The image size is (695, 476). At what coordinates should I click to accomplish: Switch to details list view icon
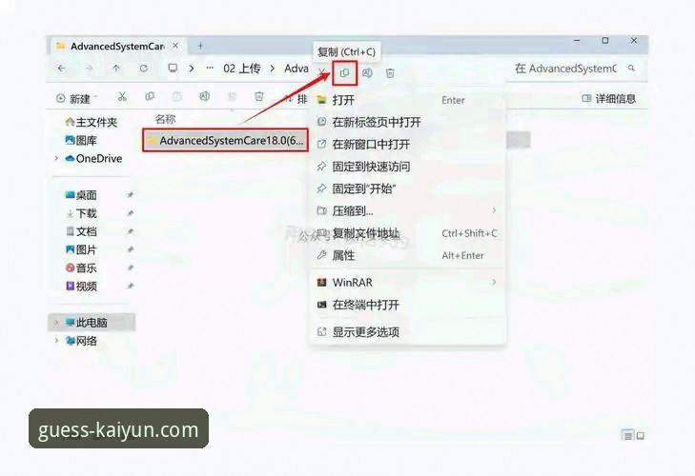(x=627, y=436)
